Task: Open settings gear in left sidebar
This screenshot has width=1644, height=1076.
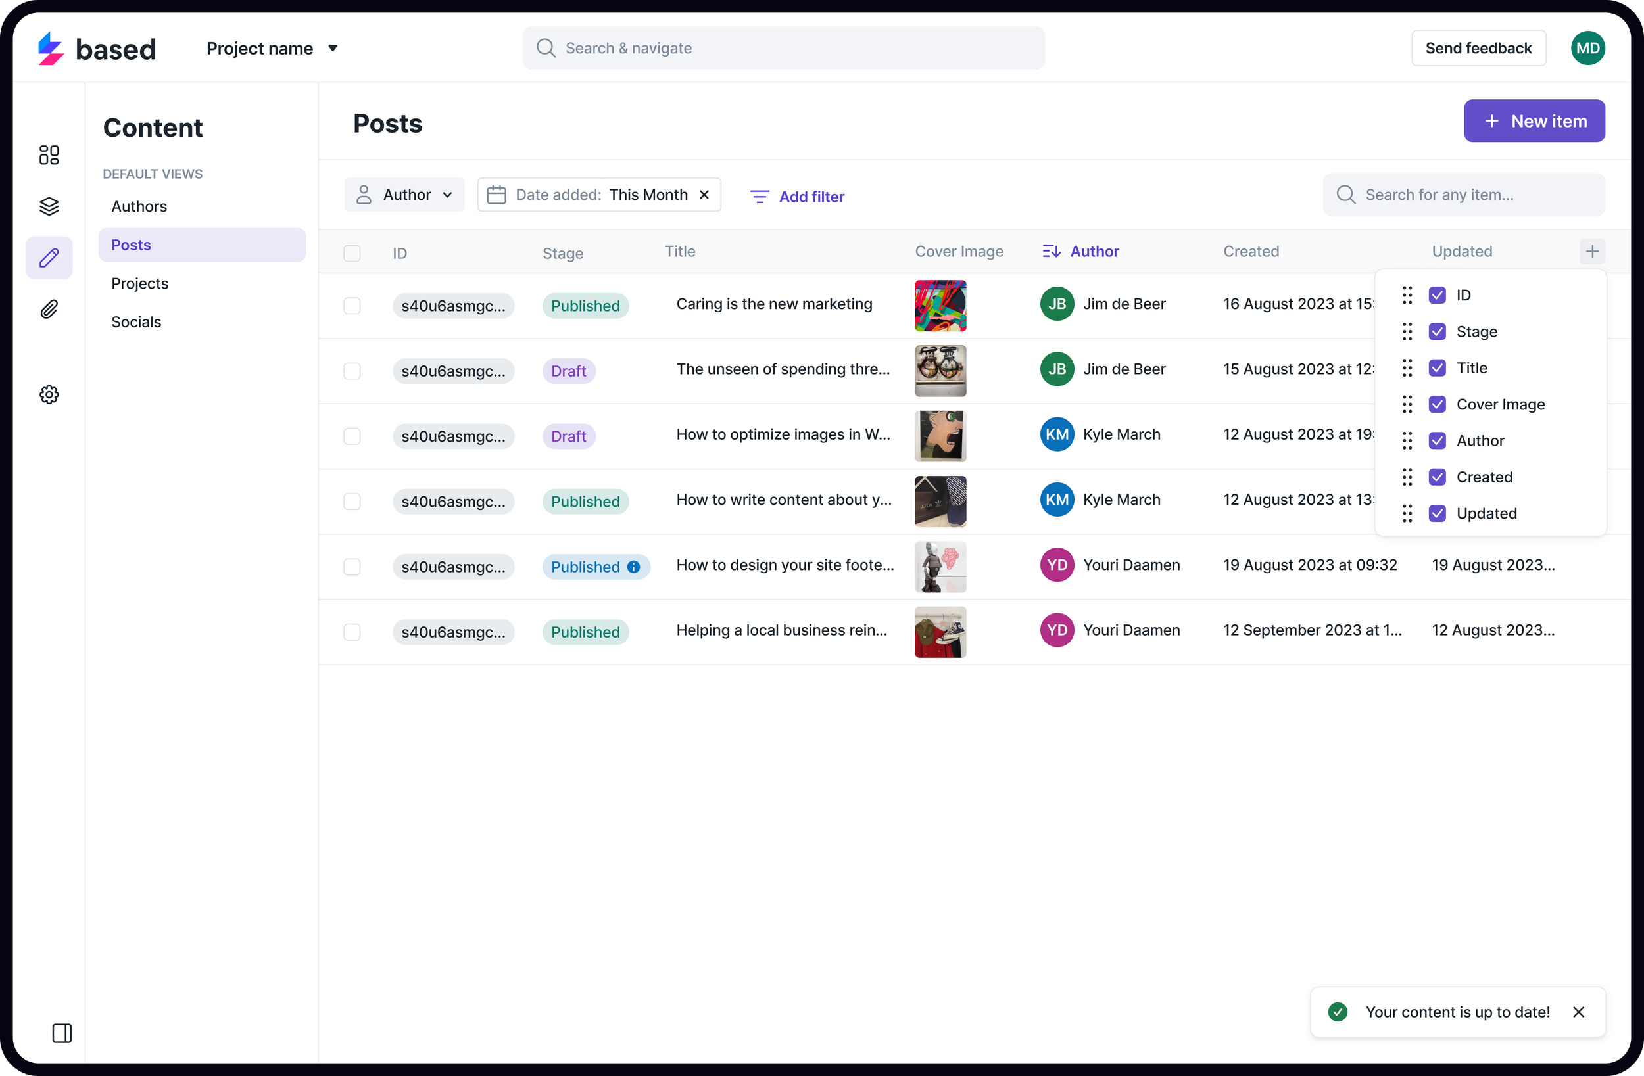Action: [49, 394]
